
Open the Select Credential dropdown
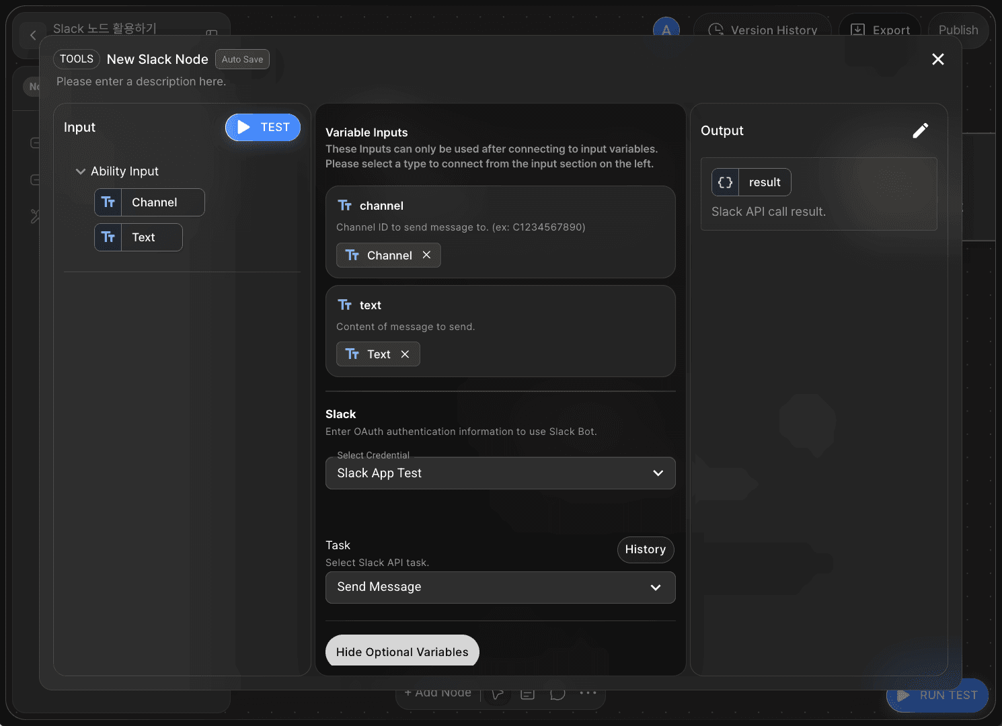(500, 473)
